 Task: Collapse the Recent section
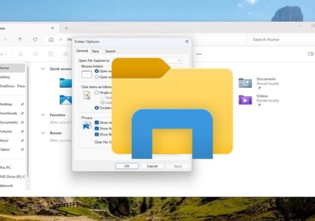[43, 133]
